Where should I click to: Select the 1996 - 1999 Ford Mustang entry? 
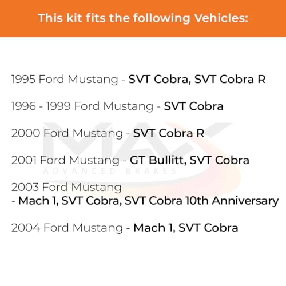[x=117, y=106]
